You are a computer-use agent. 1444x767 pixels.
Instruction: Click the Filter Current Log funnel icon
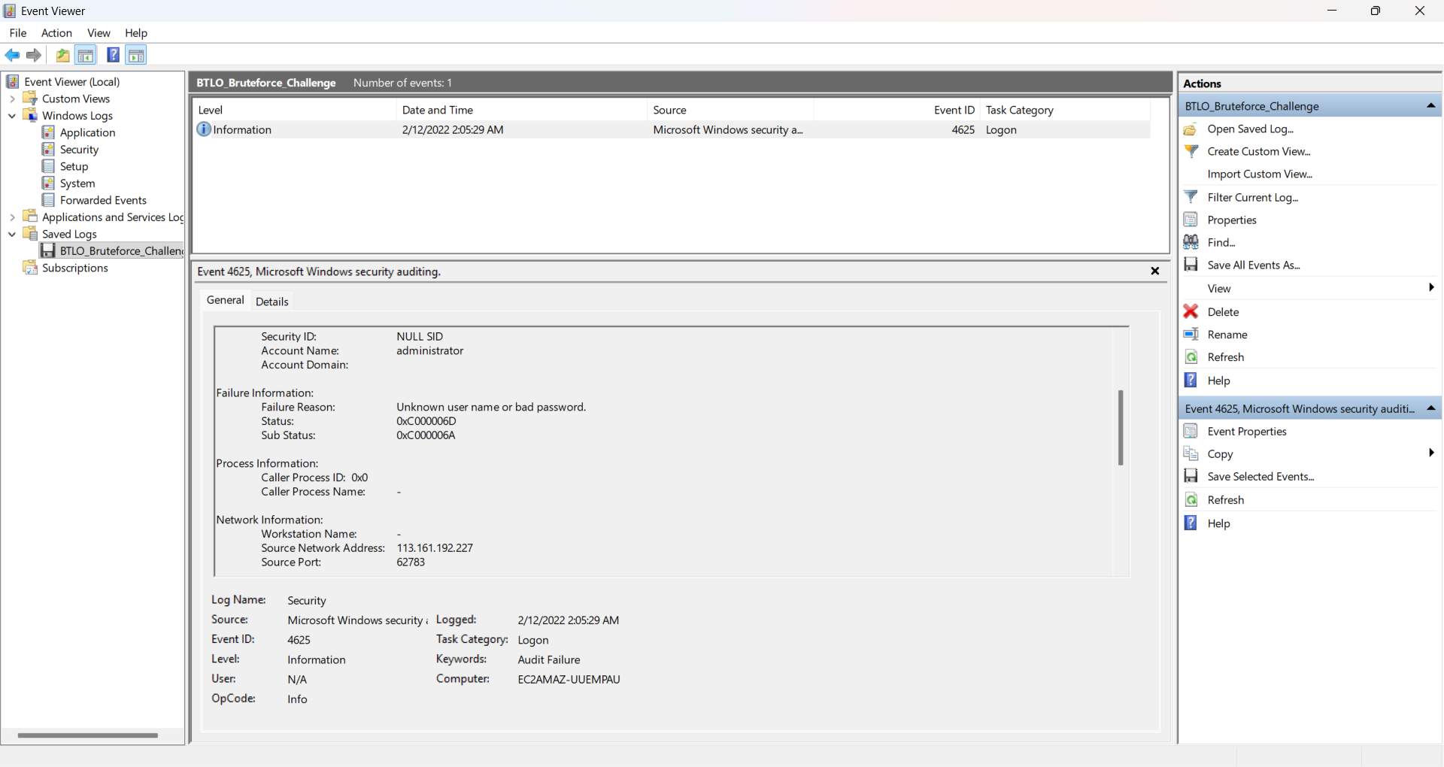coord(1191,197)
